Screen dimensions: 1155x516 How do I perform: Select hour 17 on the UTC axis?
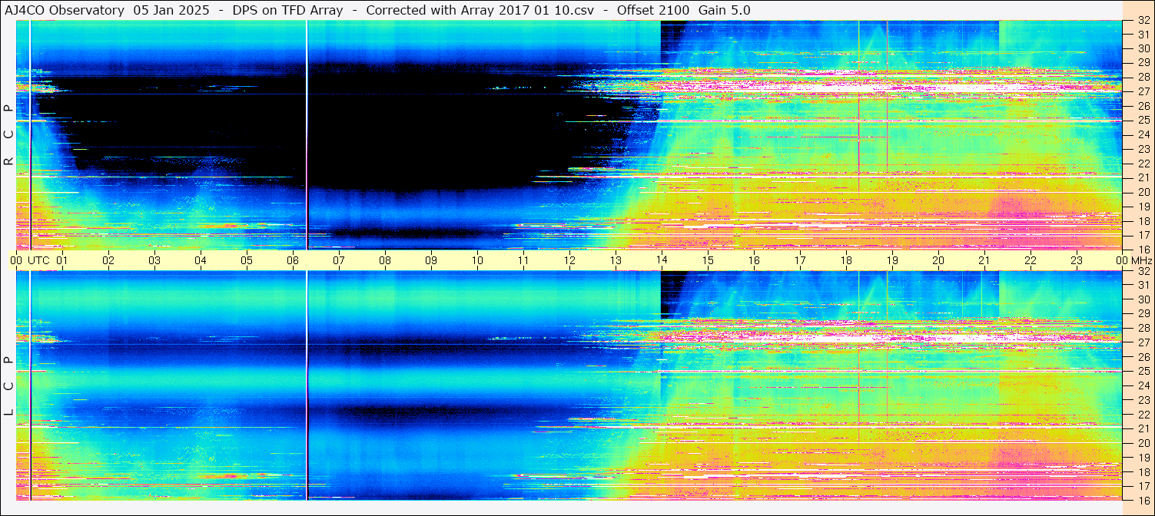[800, 260]
